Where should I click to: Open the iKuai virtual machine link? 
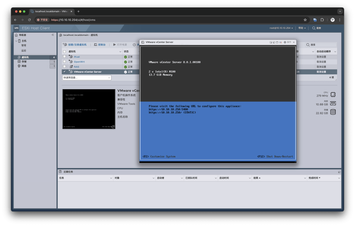(x=77, y=57)
